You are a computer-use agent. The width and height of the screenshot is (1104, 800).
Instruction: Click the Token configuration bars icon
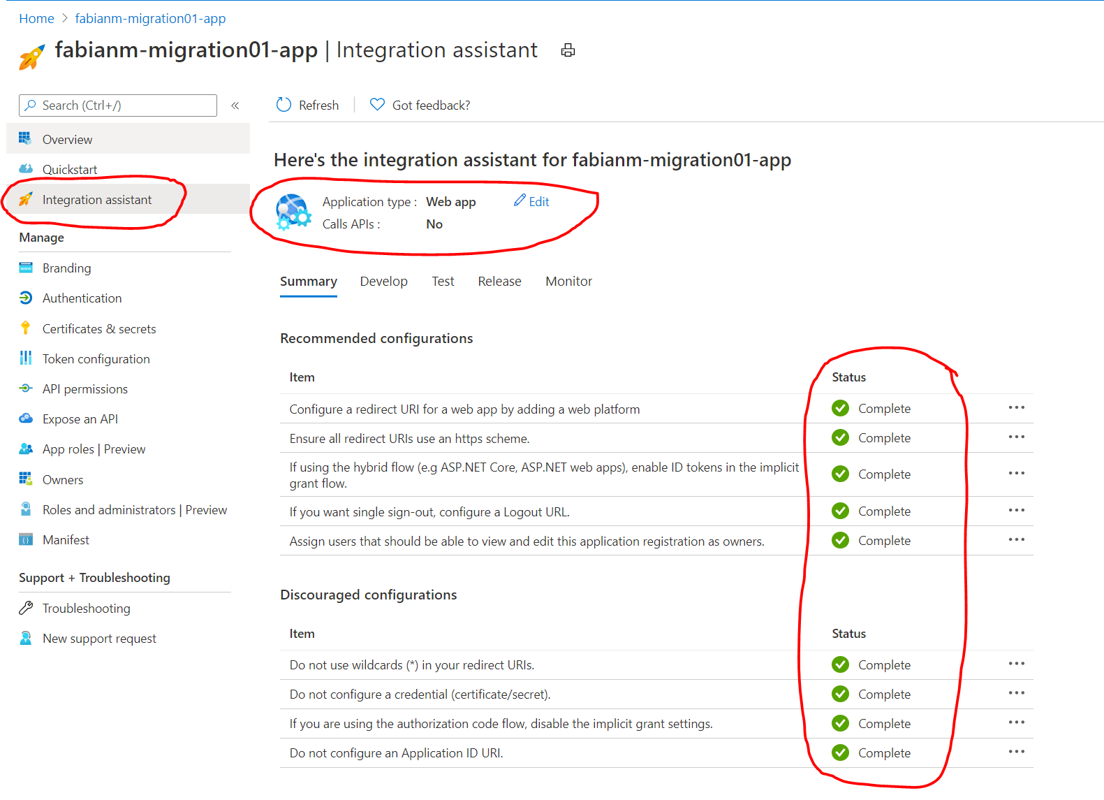26,358
